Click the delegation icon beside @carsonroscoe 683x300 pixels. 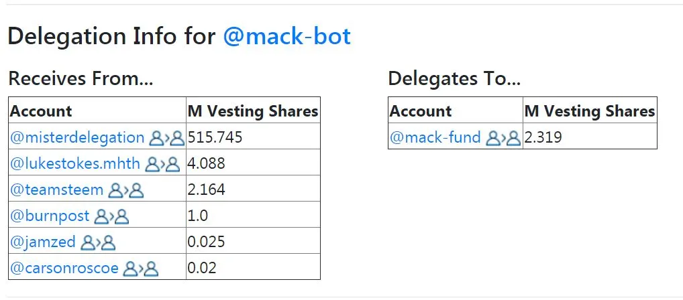click(x=141, y=269)
